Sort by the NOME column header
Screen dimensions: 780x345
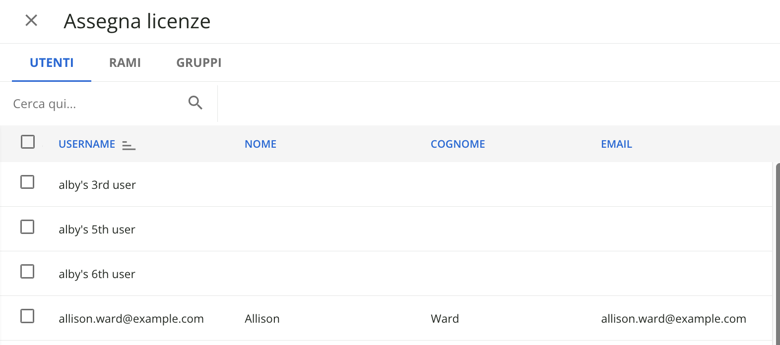[x=260, y=144]
